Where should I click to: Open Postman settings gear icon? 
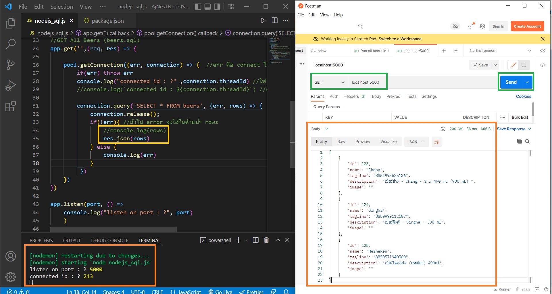[482, 26]
